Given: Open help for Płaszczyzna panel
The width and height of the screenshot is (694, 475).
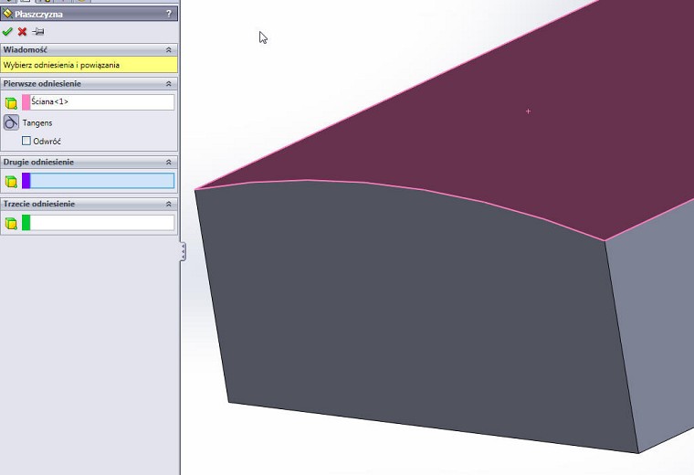Looking at the screenshot, I should [x=169, y=14].
